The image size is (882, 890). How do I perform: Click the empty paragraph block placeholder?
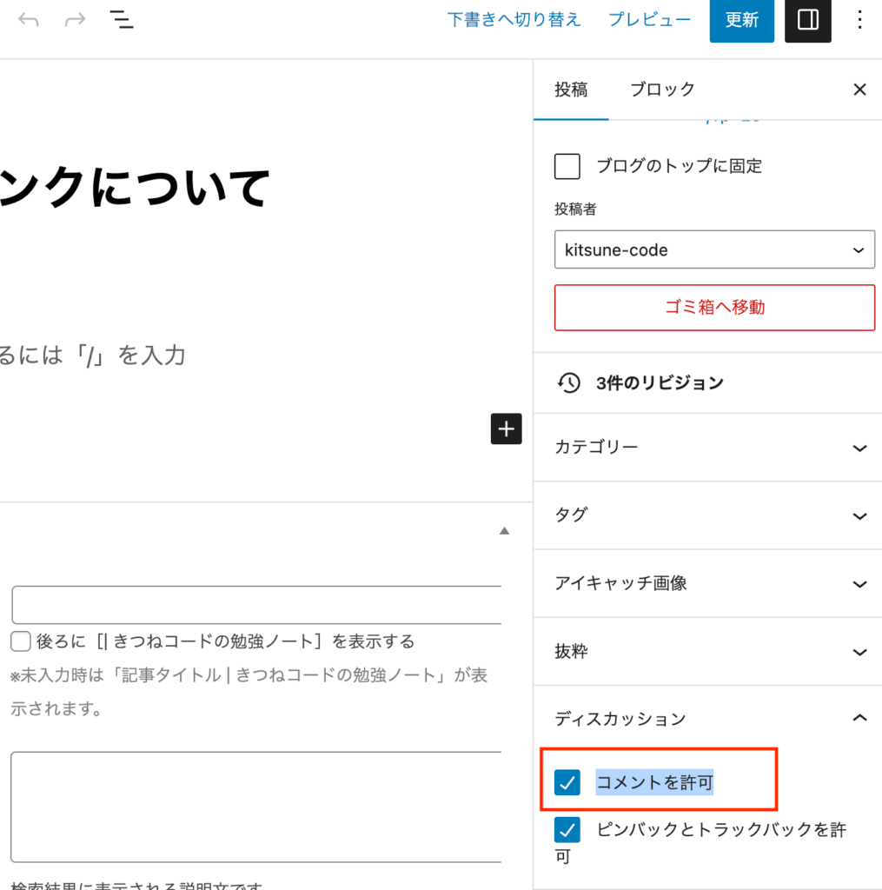click(93, 355)
